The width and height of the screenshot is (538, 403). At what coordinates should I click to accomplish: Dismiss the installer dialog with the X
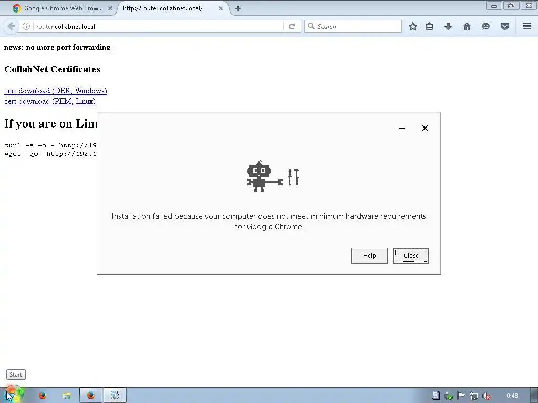click(425, 128)
